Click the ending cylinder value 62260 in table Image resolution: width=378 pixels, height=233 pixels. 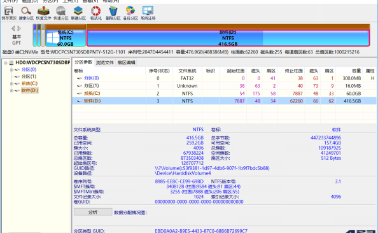click(296, 101)
